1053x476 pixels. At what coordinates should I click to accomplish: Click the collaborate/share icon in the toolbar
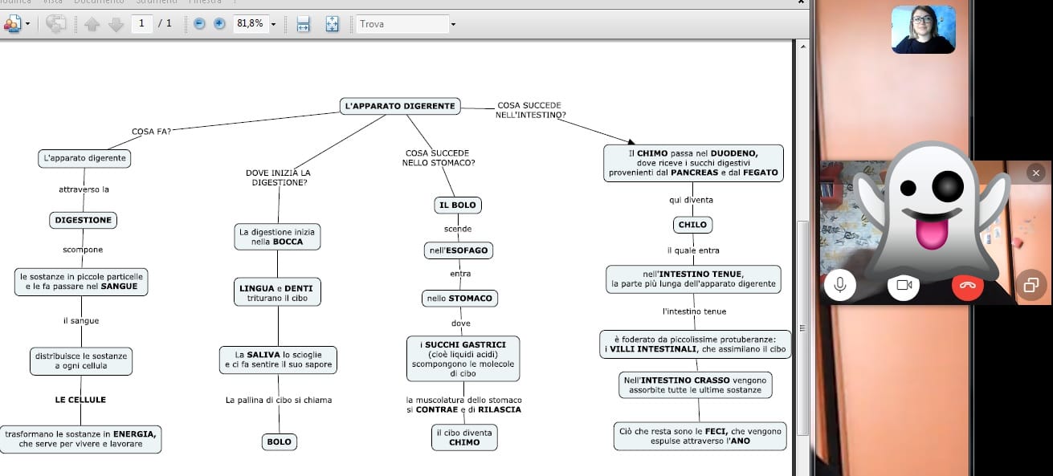pyautogui.click(x=12, y=24)
